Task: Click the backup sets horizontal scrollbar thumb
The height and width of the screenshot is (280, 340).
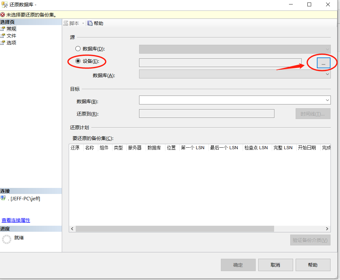Action: tap(175, 229)
